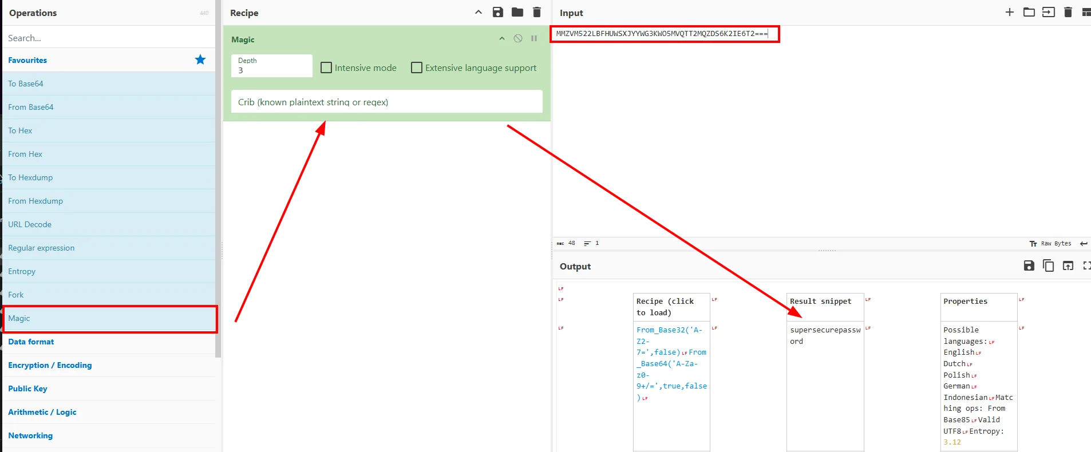Expand Arithmetic / Logic category

click(x=109, y=412)
